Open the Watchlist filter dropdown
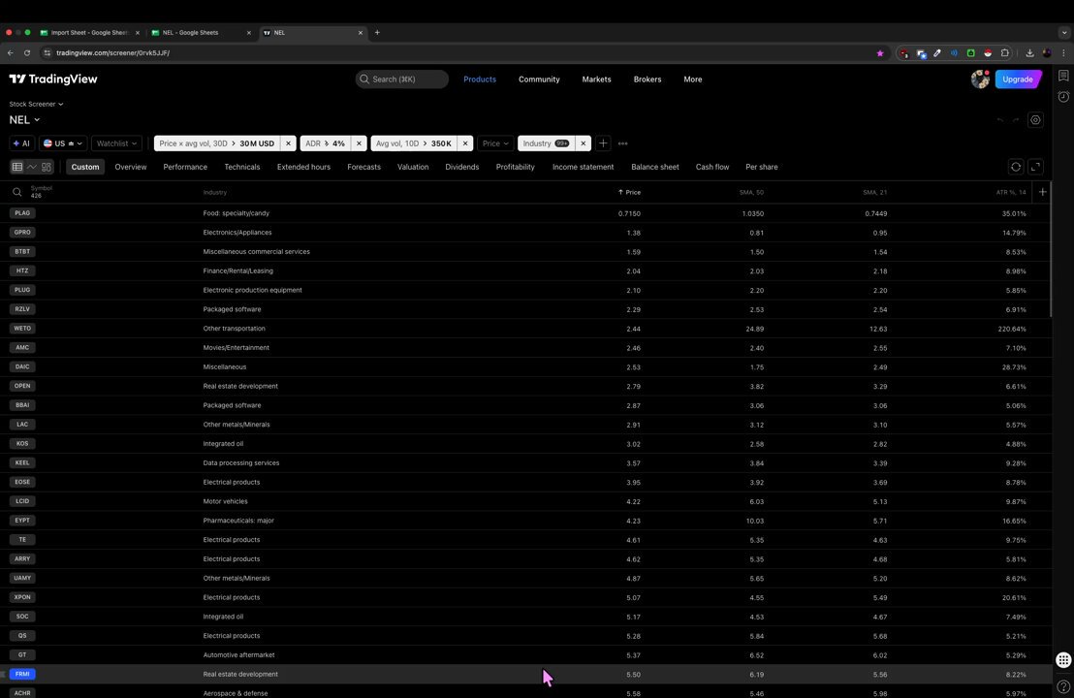The height and width of the screenshot is (698, 1074). 116,143
